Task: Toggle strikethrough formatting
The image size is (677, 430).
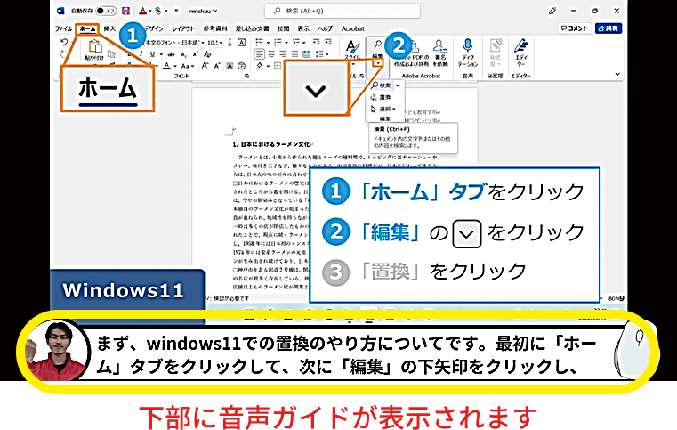Action: coord(172,54)
